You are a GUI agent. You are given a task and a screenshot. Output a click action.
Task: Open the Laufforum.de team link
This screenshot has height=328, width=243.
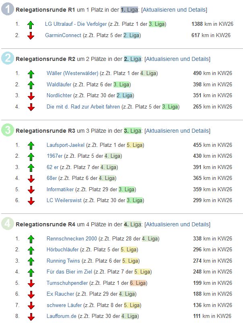point(61,316)
